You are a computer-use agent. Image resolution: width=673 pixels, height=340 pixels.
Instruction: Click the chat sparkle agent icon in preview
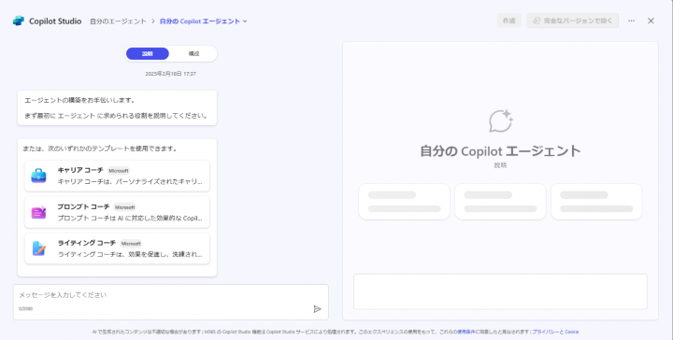click(500, 120)
